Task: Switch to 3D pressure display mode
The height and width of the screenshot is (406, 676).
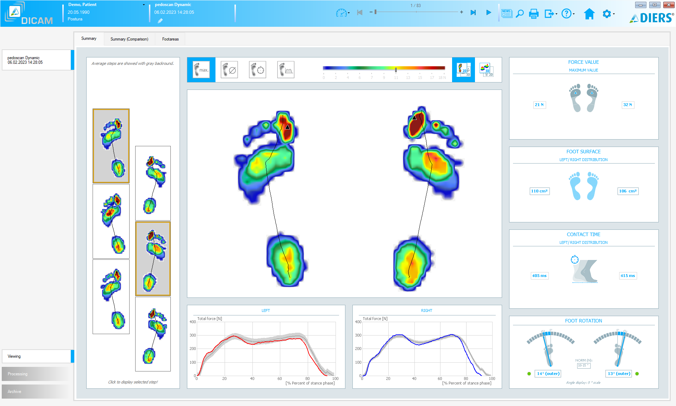Action: tap(487, 70)
